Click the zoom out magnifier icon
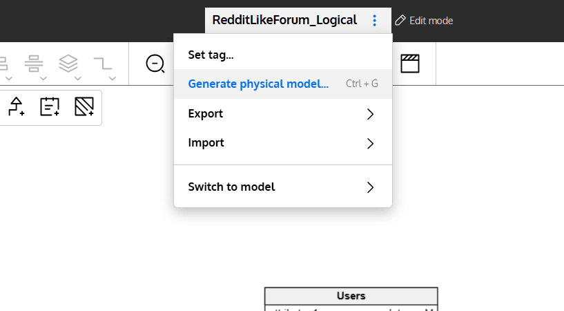The height and width of the screenshot is (311, 564). pyautogui.click(x=155, y=64)
